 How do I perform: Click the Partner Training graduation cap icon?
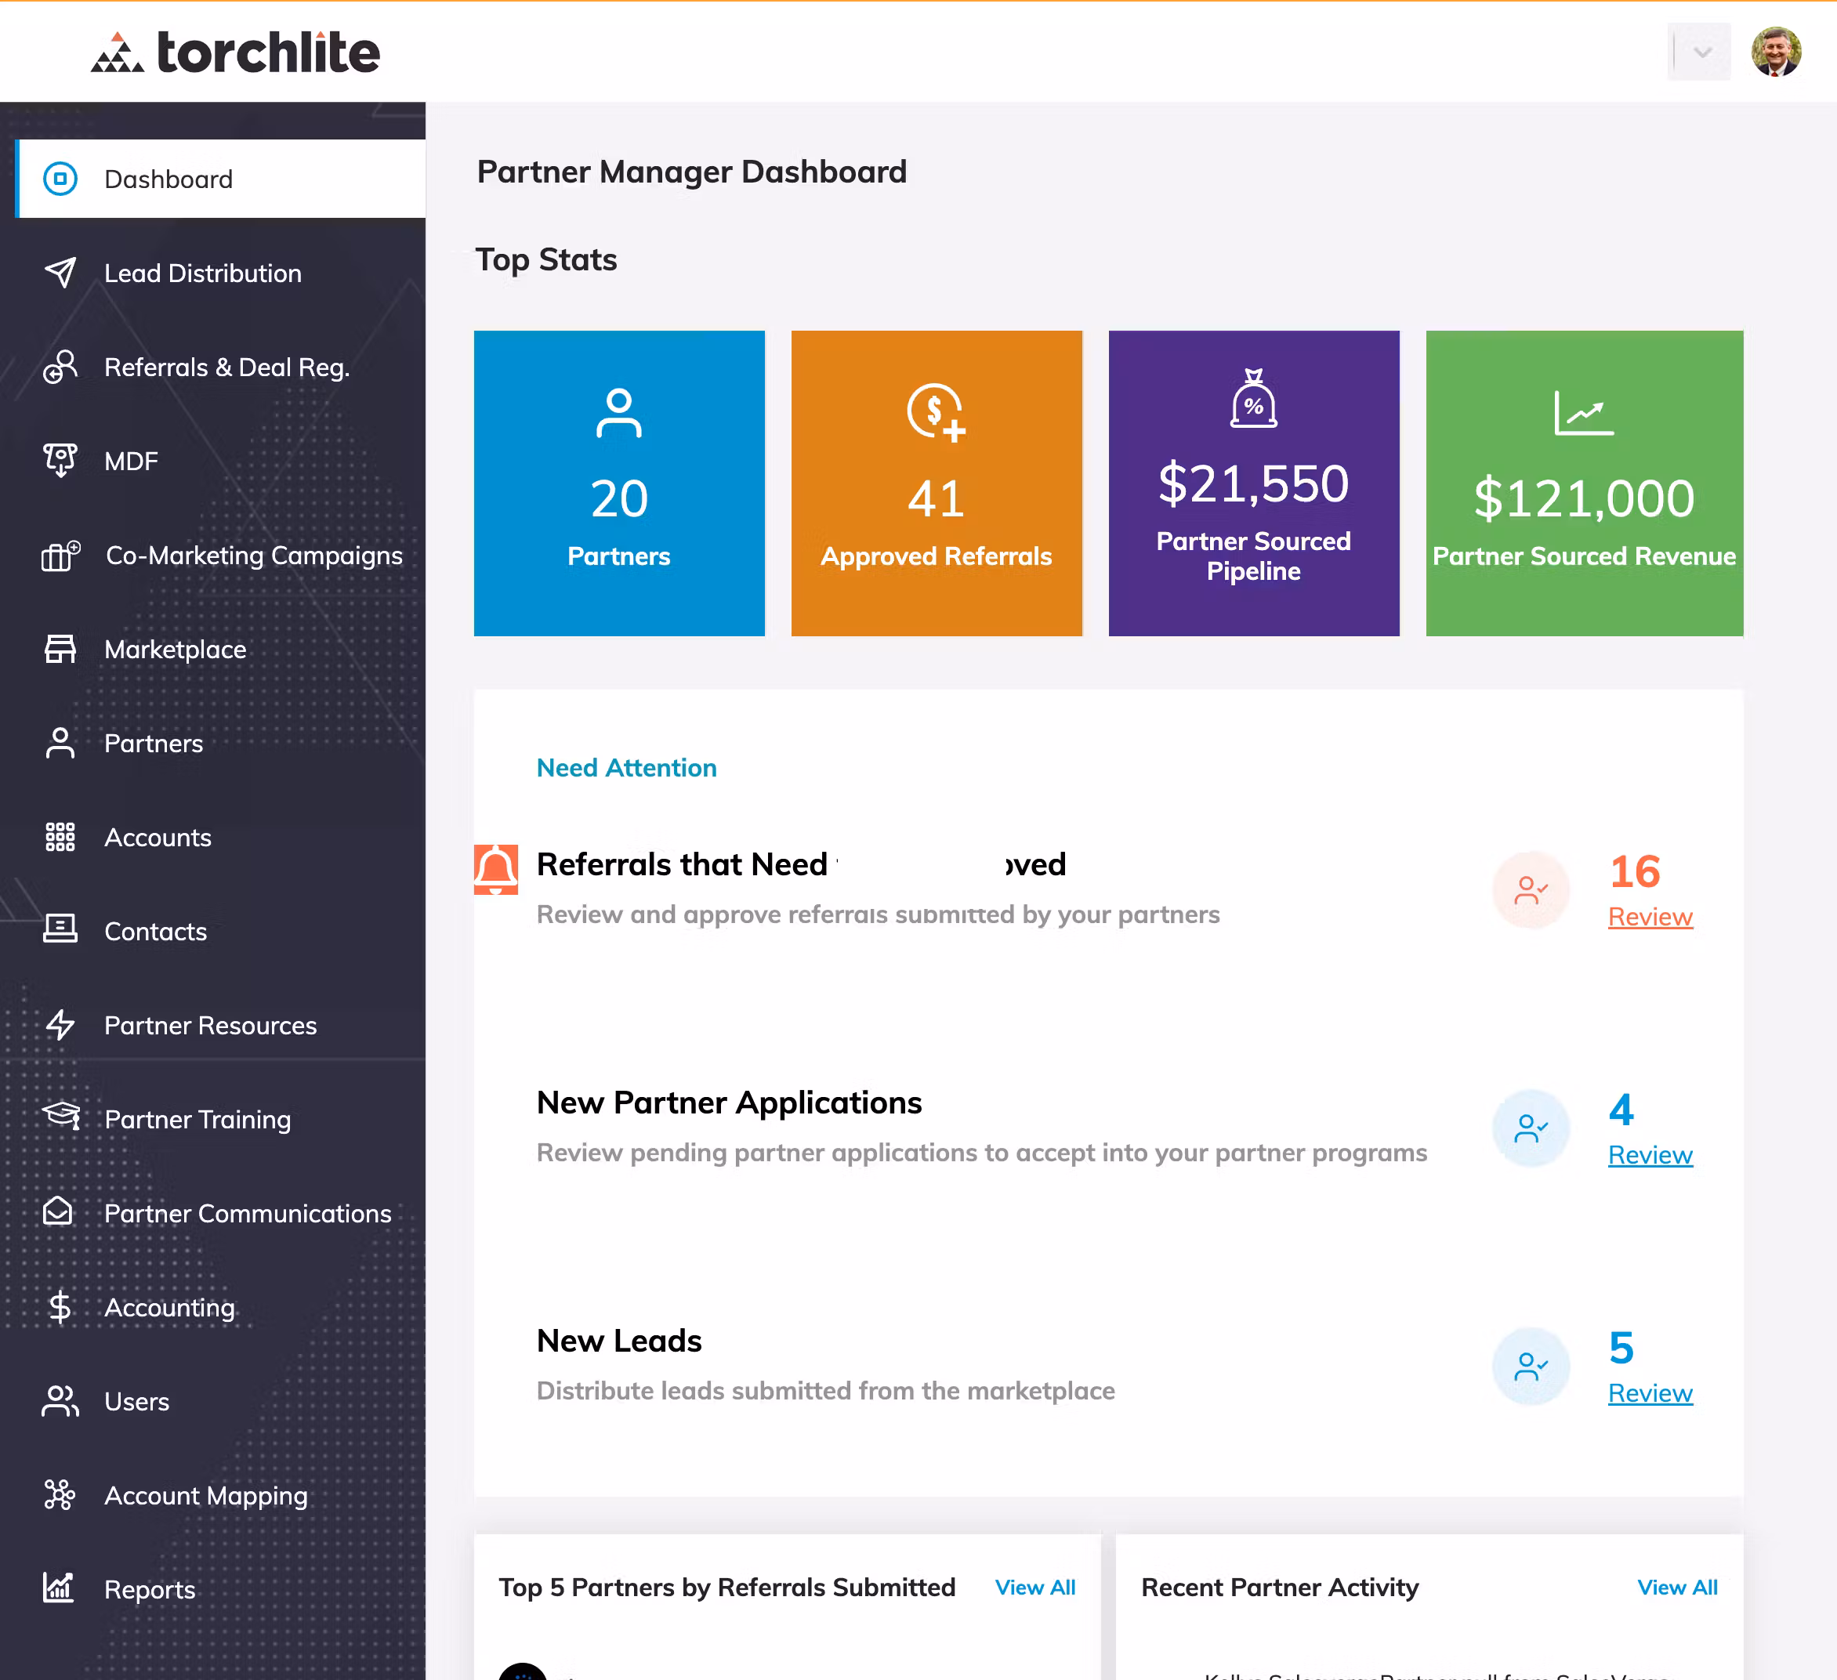pos(62,1116)
